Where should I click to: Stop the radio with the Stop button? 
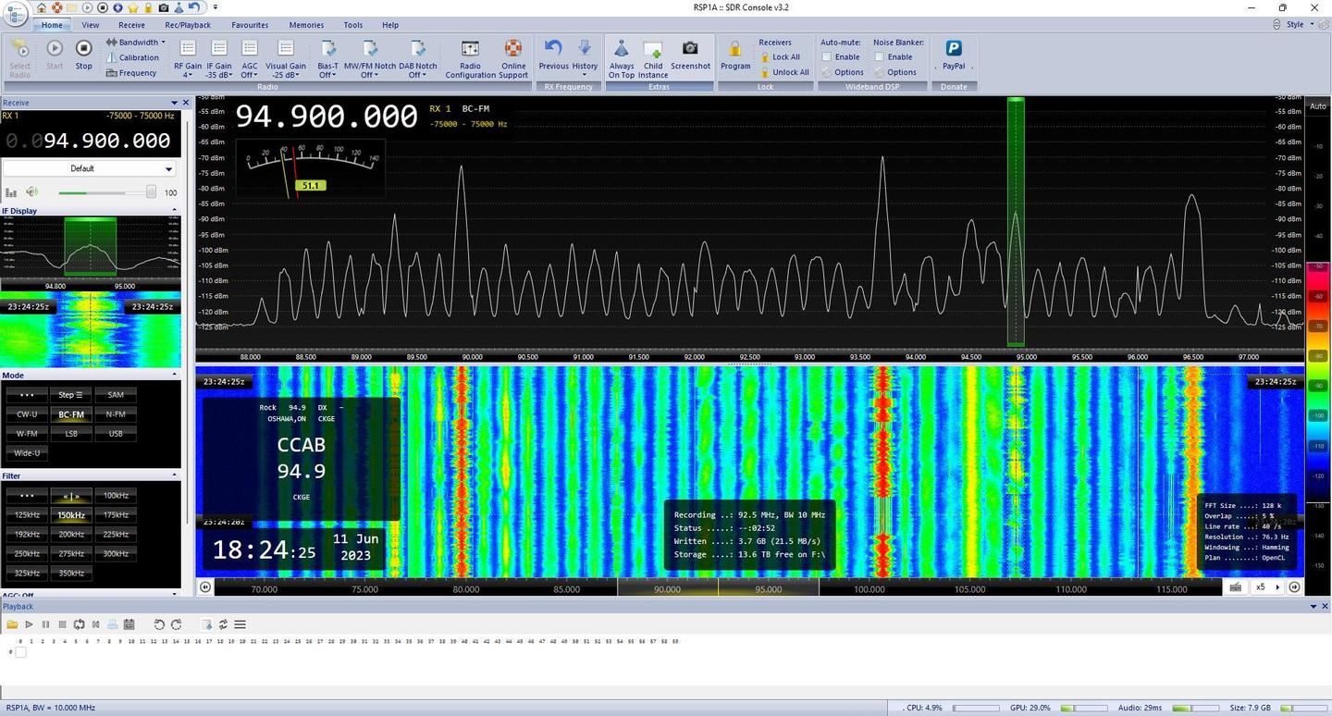click(83, 55)
